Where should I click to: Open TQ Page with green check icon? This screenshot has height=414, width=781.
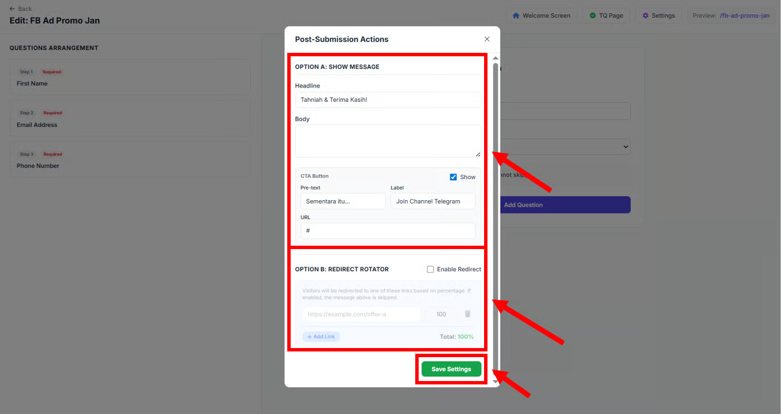click(x=606, y=15)
